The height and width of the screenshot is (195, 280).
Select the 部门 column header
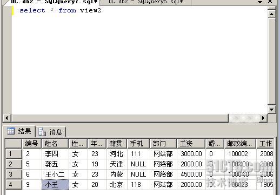(163, 144)
